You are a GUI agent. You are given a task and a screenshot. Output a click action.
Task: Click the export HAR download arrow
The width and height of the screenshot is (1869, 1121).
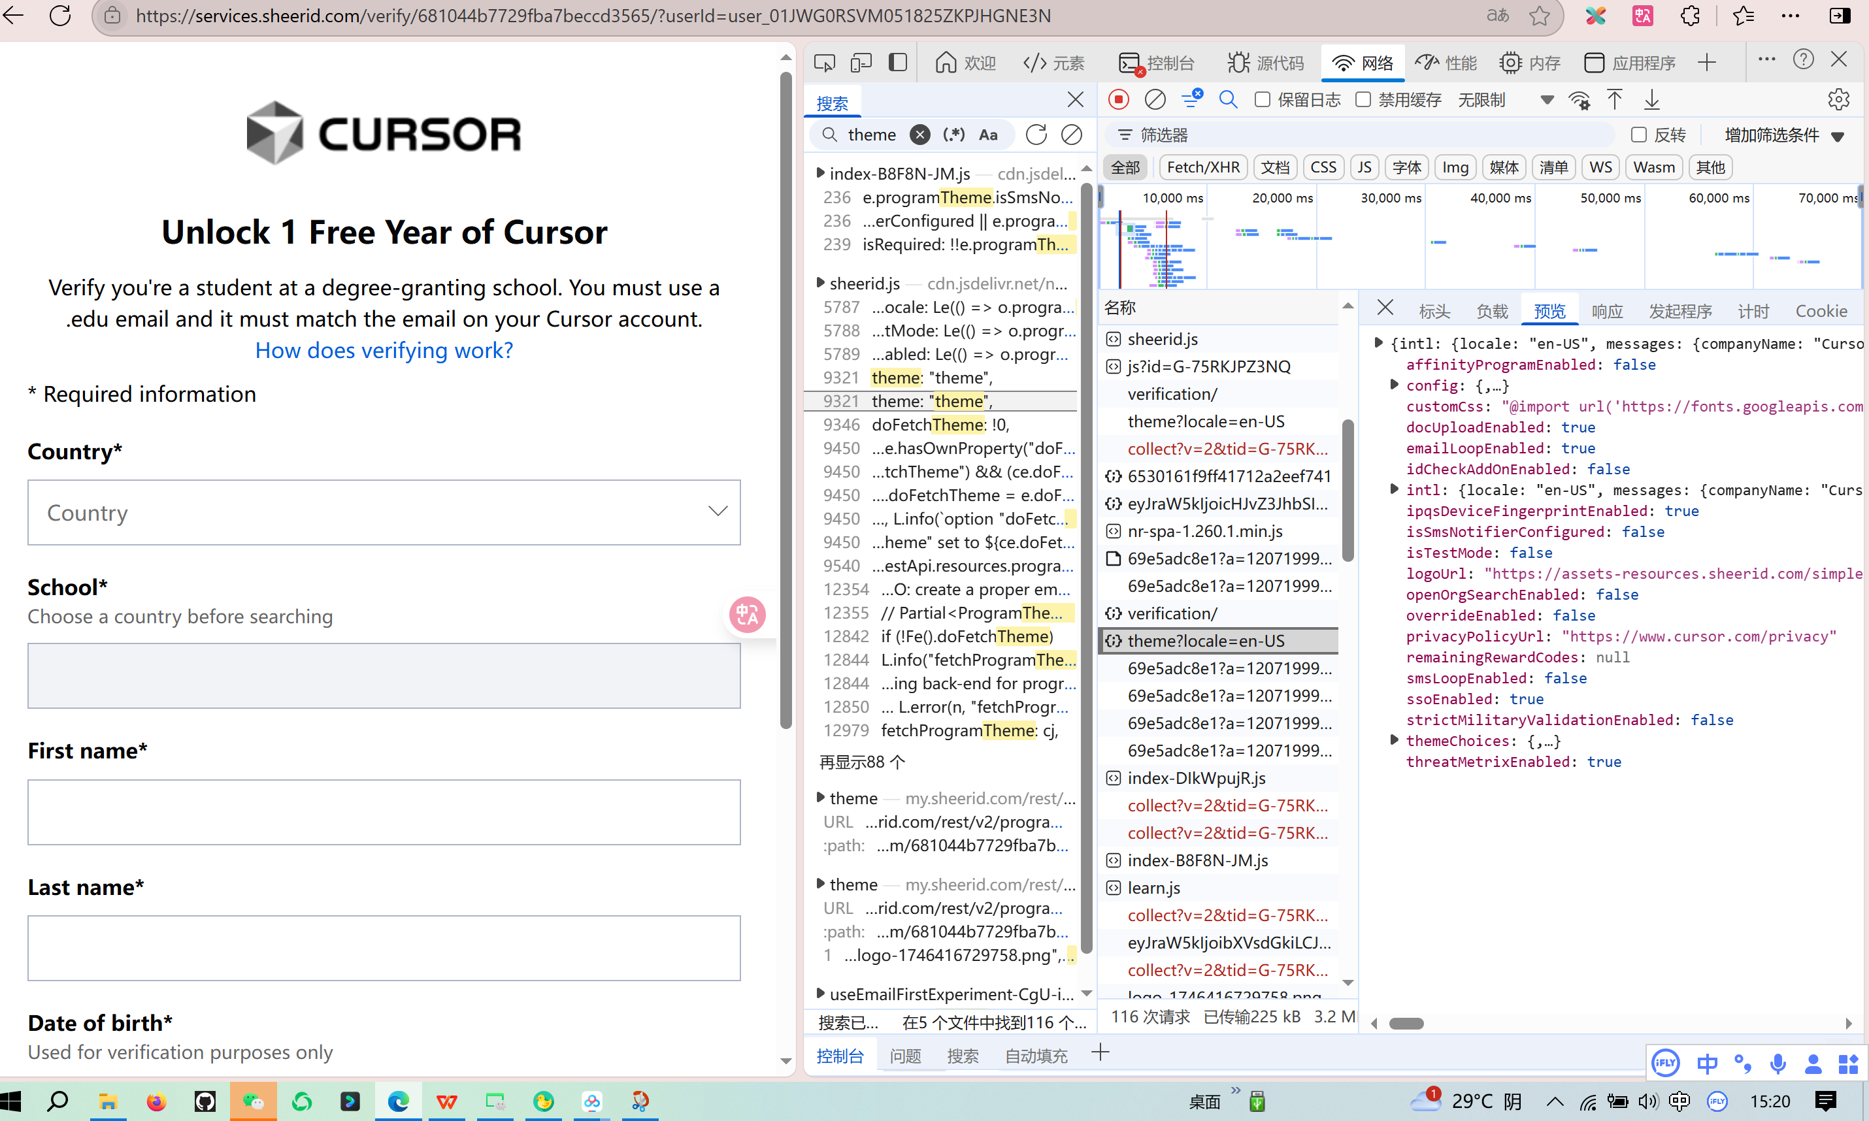pos(1652,100)
